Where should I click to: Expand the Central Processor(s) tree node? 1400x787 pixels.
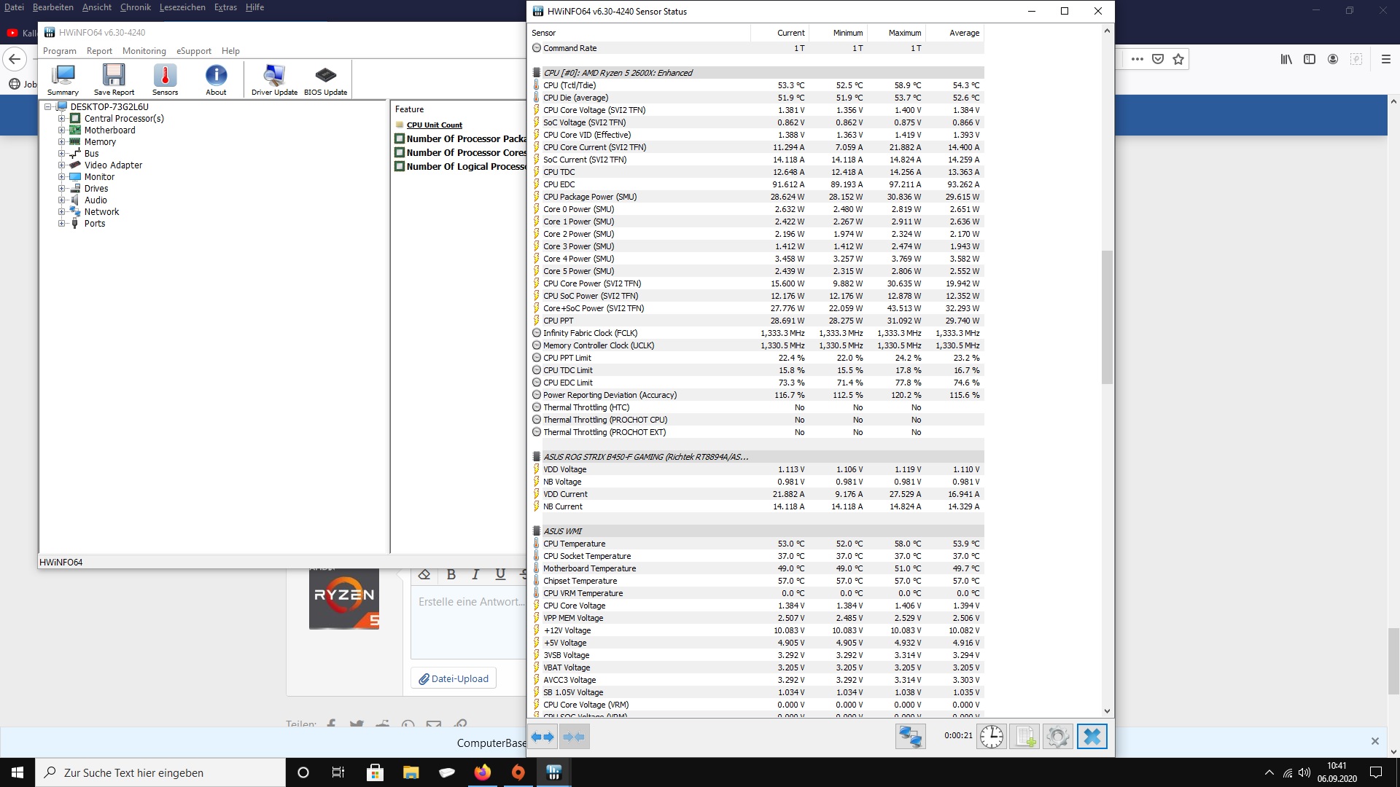coord(62,119)
